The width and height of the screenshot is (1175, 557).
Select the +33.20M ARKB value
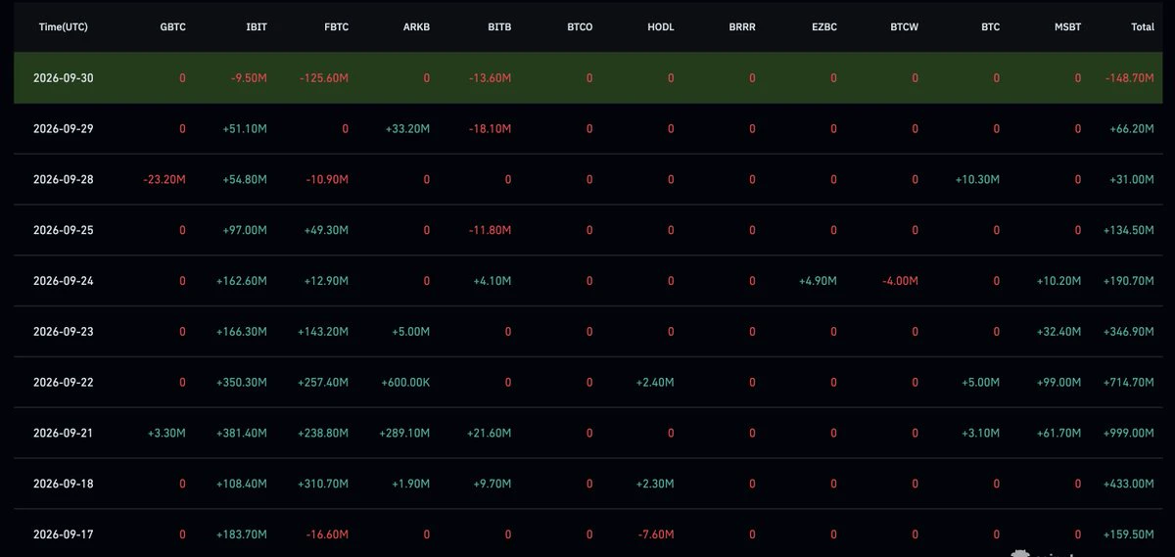click(x=408, y=128)
